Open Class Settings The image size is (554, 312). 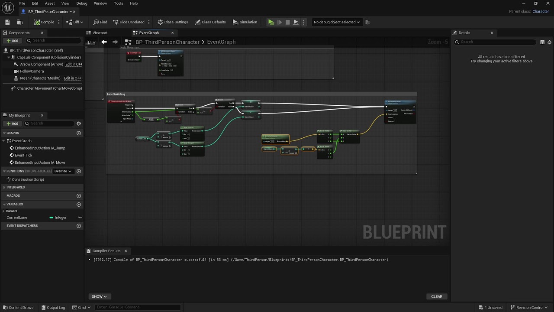tap(173, 22)
